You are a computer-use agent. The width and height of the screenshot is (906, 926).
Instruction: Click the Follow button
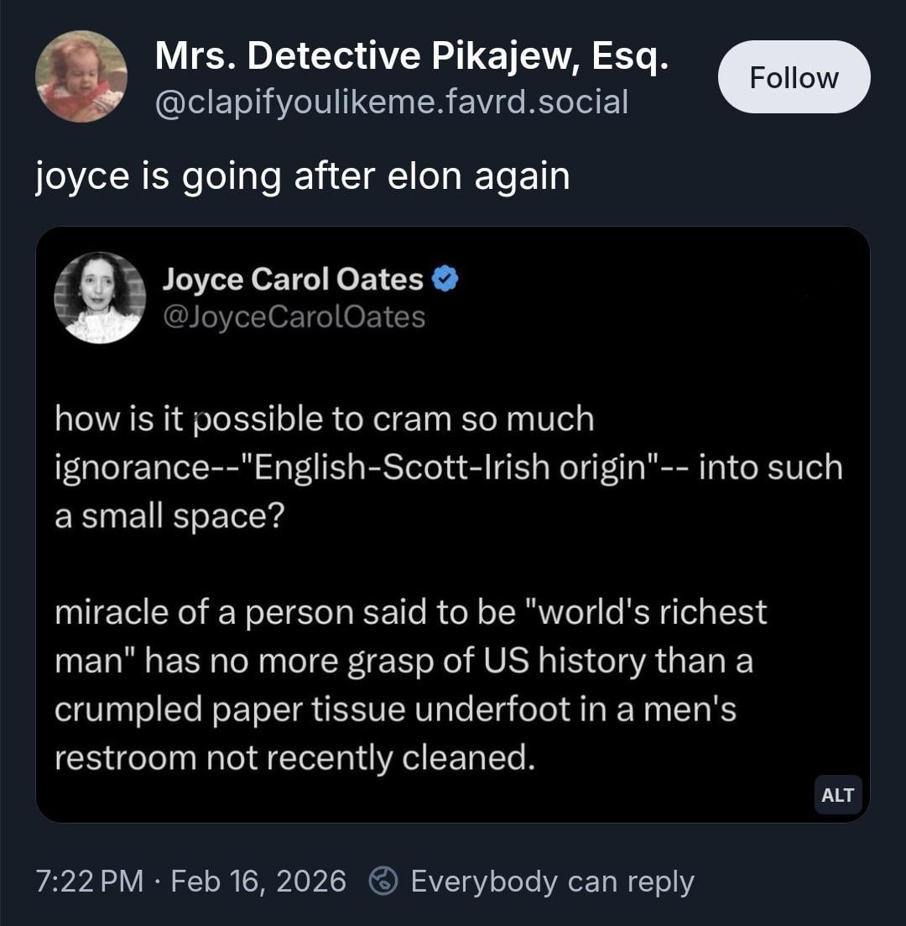tap(794, 77)
